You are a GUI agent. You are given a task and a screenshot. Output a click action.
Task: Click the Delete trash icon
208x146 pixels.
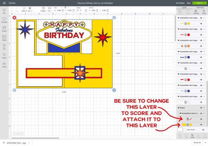(204, 12)
